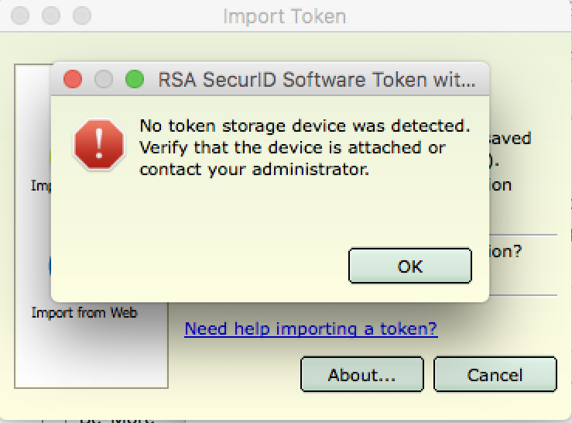Click the third gray button of Import Token window
This screenshot has height=423, width=572.
pyautogui.click(x=81, y=15)
